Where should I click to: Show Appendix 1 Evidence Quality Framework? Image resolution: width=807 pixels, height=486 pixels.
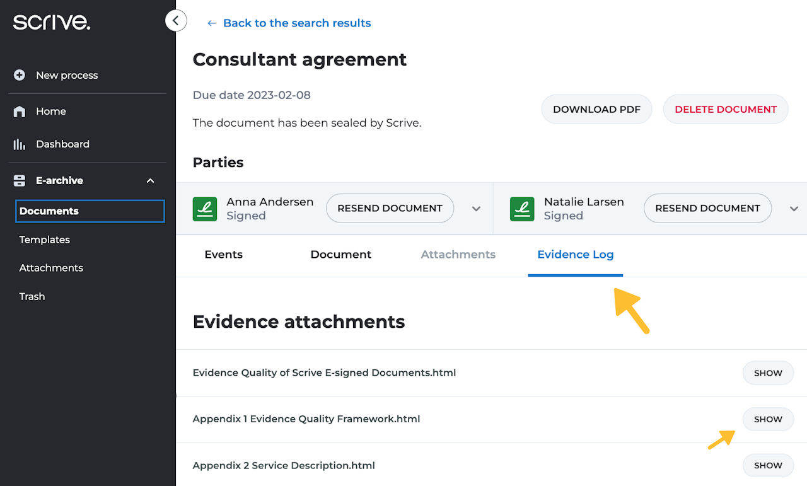[768, 419]
